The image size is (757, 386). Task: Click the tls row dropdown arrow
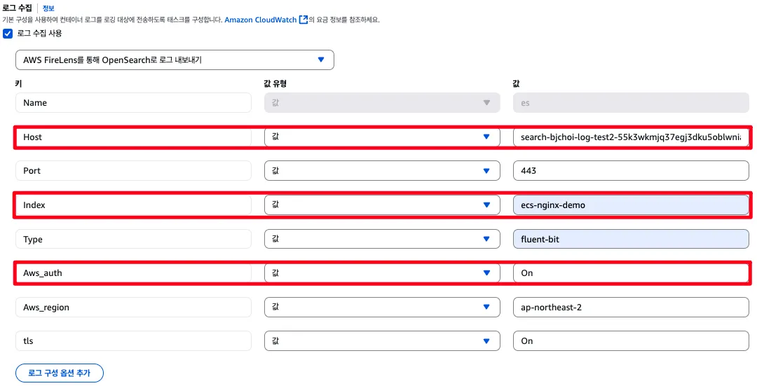point(486,341)
